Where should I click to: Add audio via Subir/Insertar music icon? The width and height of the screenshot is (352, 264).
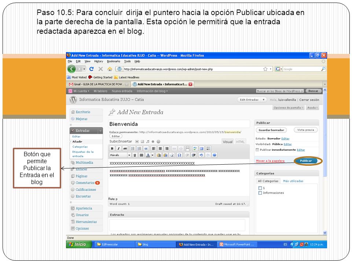148,142
